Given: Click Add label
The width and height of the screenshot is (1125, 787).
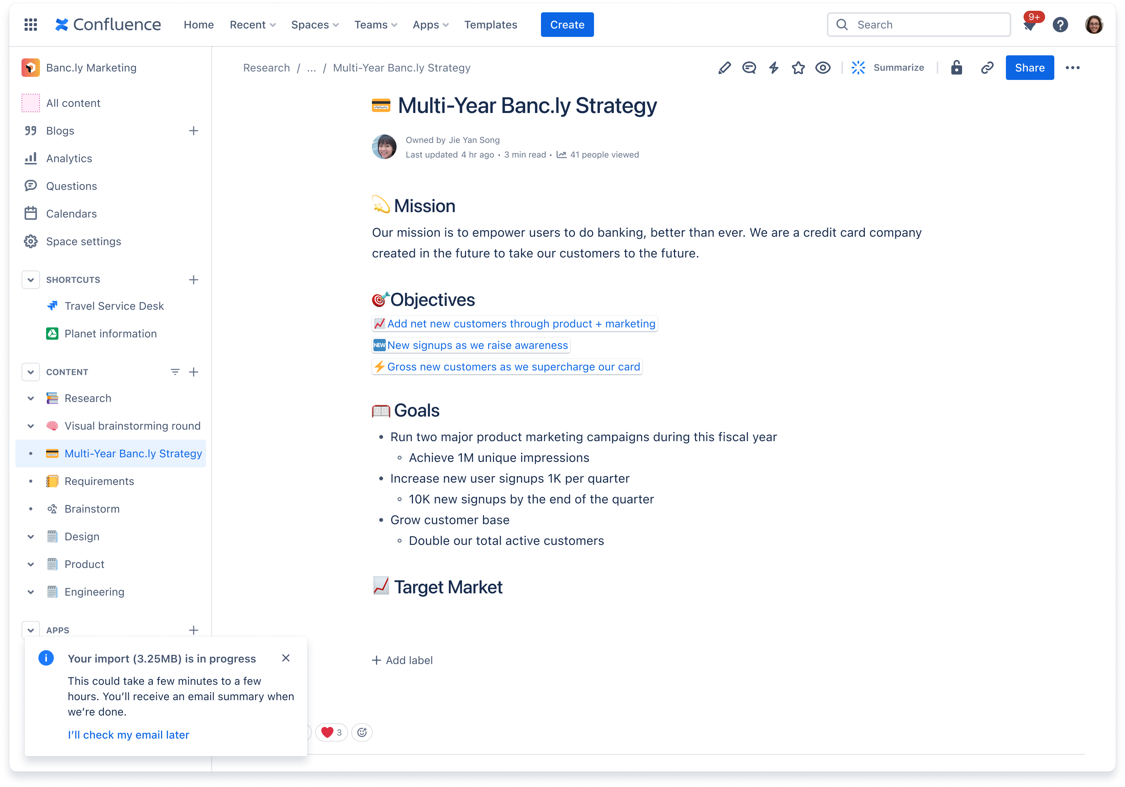Looking at the screenshot, I should [x=402, y=660].
